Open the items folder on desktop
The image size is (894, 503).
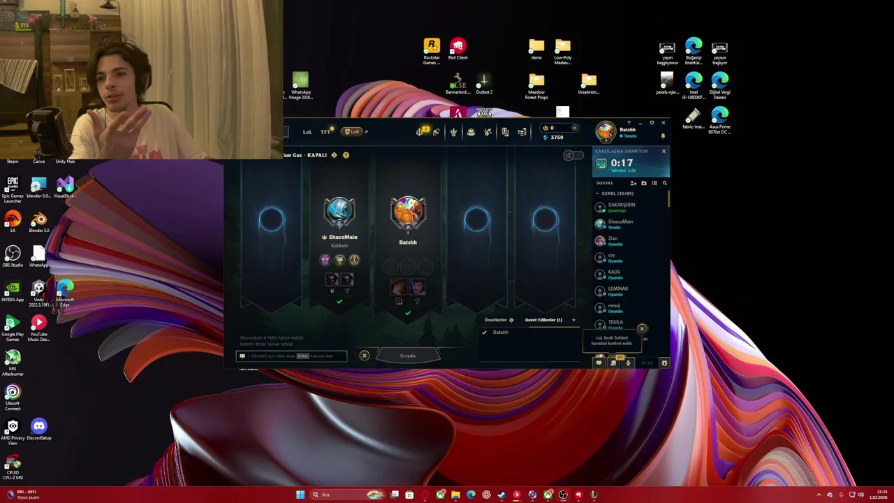(x=536, y=50)
